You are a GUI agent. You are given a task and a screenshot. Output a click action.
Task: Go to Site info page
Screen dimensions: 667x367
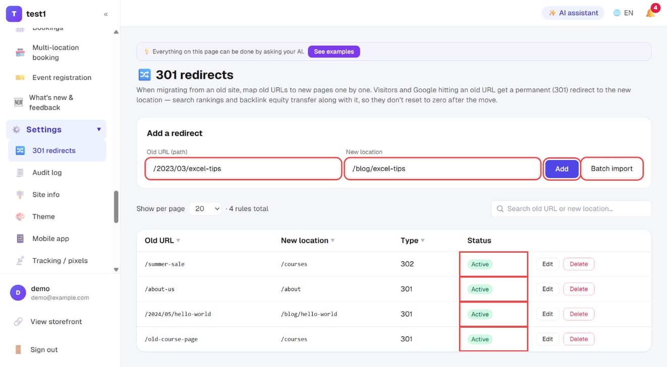pyautogui.click(x=57, y=194)
